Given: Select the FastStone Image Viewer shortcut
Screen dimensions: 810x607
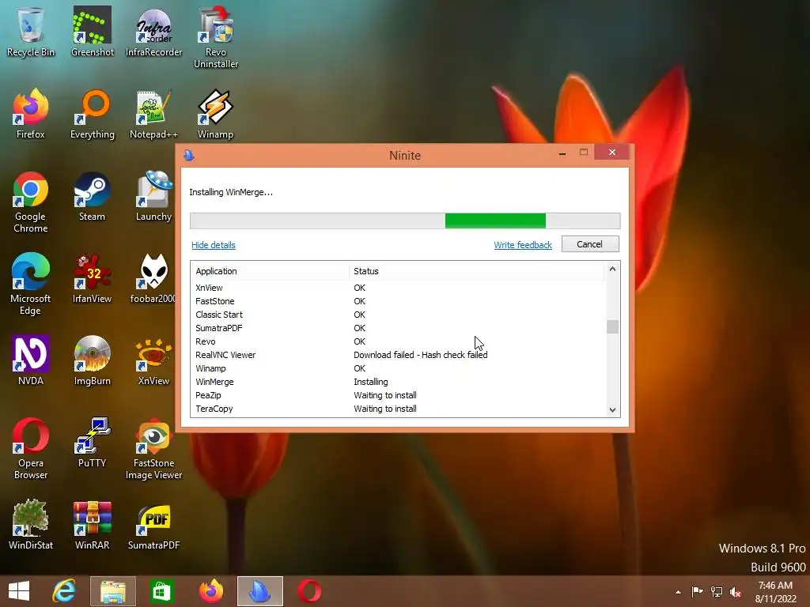Looking at the screenshot, I should point(154,449).
